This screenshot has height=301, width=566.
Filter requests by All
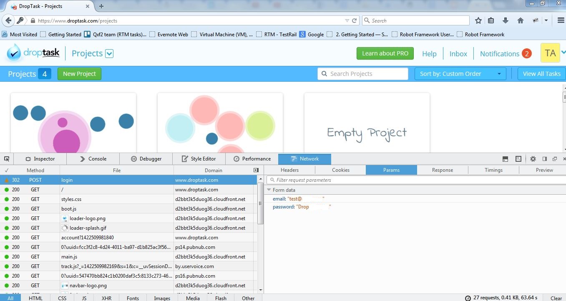pyautogui.click(x=10, y=298)
